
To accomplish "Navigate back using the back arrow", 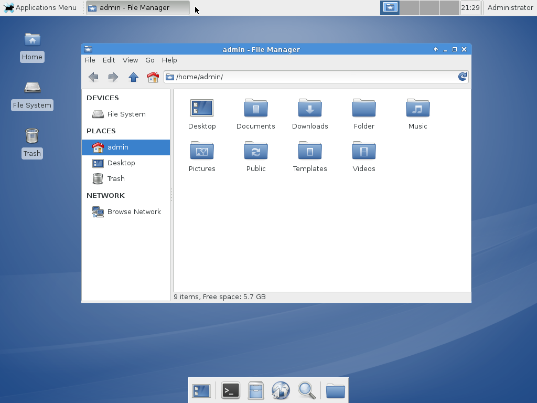I will (93, 77).
